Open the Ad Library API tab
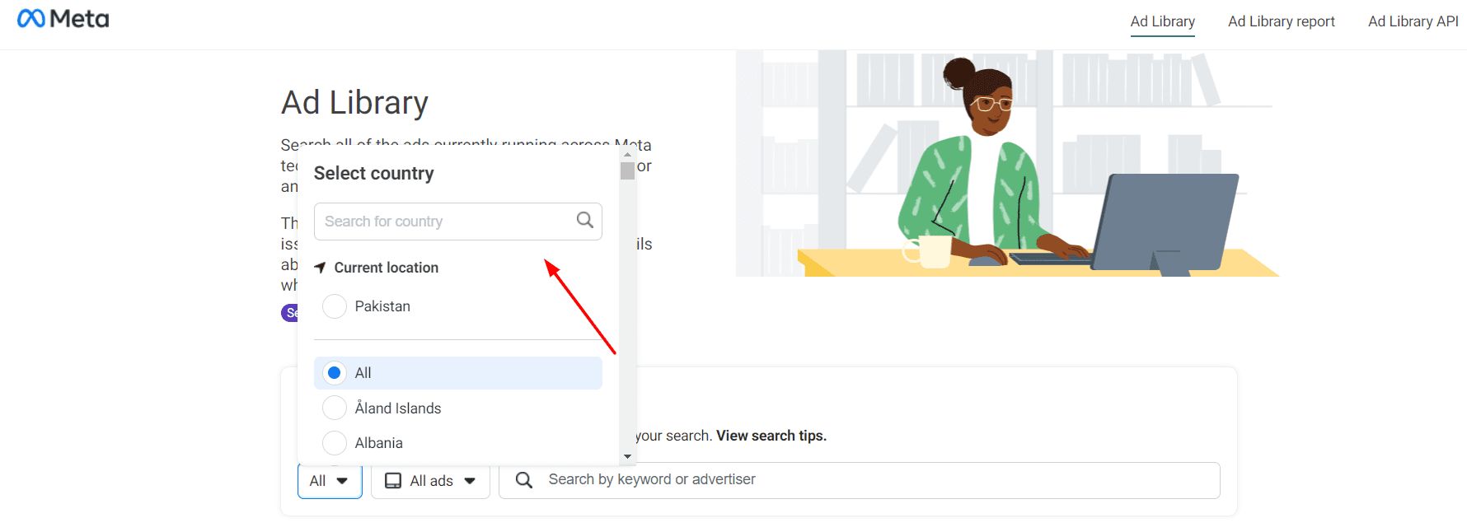This screenshot has height=532, width=1467. 1413,21
